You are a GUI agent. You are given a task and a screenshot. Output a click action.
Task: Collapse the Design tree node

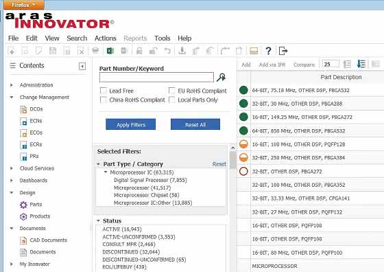[x=11, y=192]
